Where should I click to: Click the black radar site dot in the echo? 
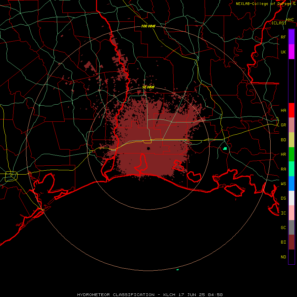pos(148,148)
